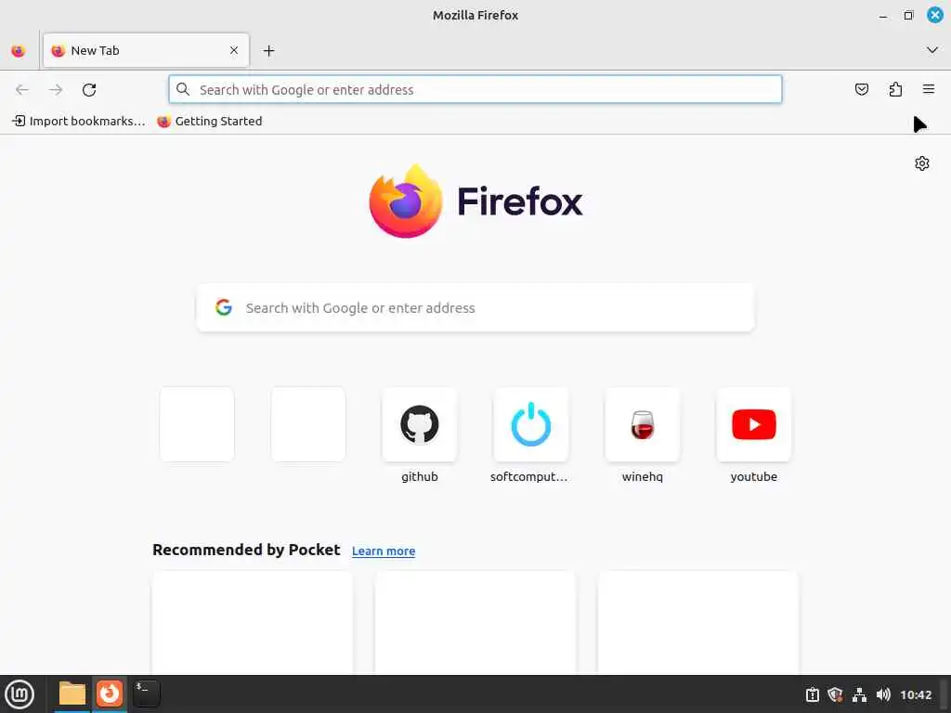This screenshot has width=951, height=713.
Task: Click Recommended by Pocket heading
Action: [246, 550]
